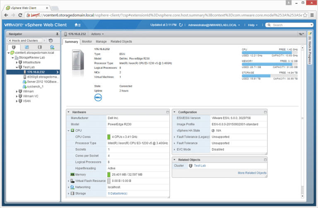The image size is (318, 208).
Task: Maximize the Related Objects panel
Action: (265, 160)
